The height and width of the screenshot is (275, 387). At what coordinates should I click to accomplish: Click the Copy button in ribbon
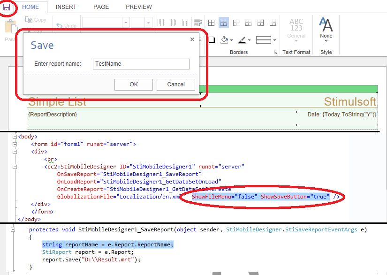[x=36, y=20]
